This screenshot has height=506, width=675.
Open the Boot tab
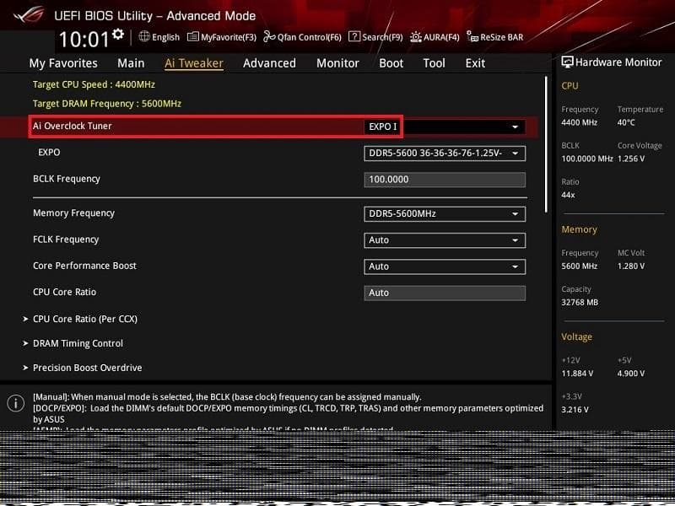391,63
